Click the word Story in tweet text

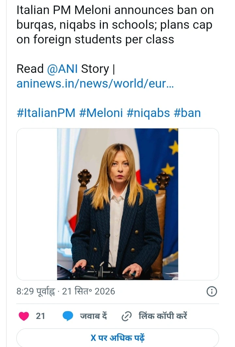click(x=95, y=69)
